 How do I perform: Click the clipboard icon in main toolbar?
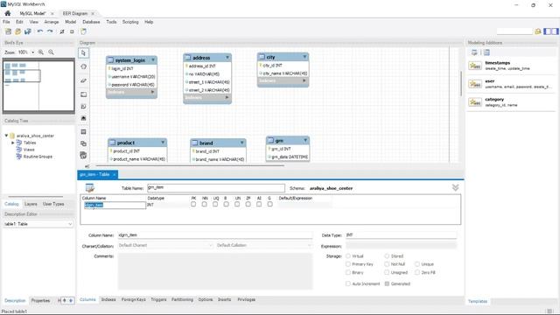(x=83, y=31)
